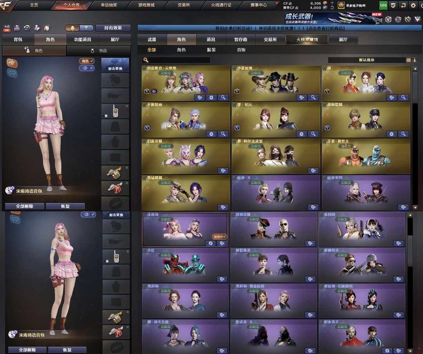The height and width of the screenshot is (354, 423).
Task: Click the wrench-gear icon on 铁骑荣耀 card
Action: (x=310, y=243)
